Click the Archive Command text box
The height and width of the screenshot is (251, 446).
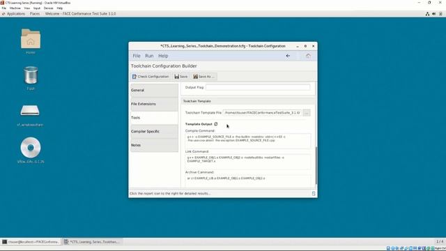(248, 181)
